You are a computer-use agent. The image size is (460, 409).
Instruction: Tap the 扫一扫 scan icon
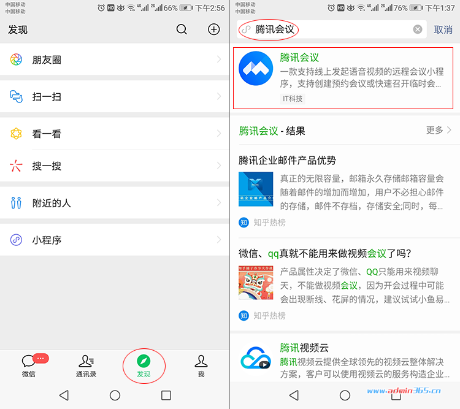point(16,96)
